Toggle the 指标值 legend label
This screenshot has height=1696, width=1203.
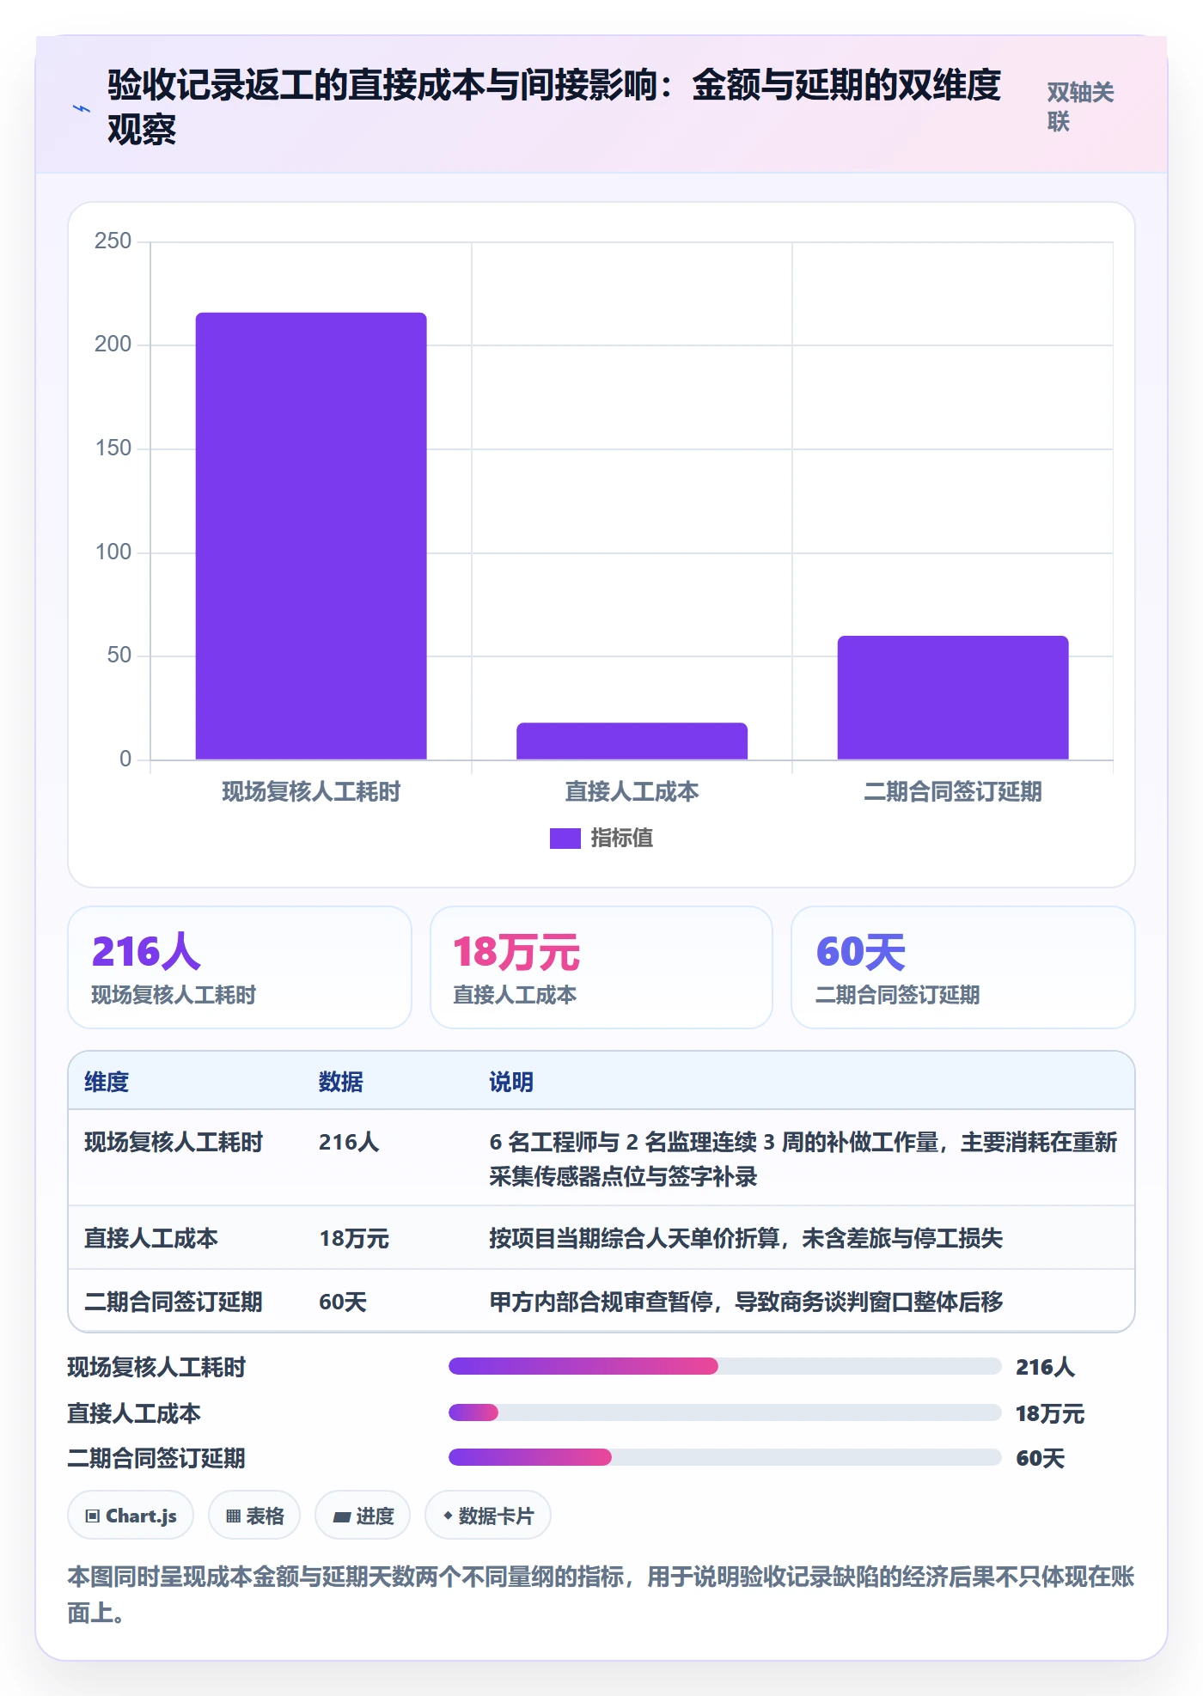[x=621, y=838]
